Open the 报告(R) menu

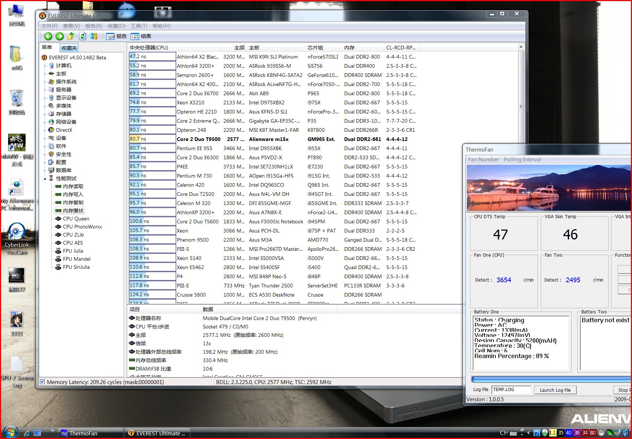pos(94,26)
